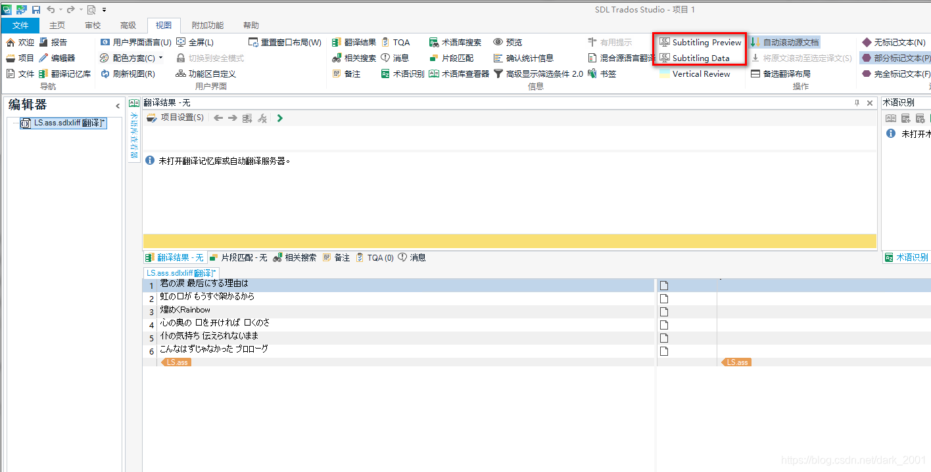Open Subtitling Data window
The image size is (931, 472).
tap(694, 58)
